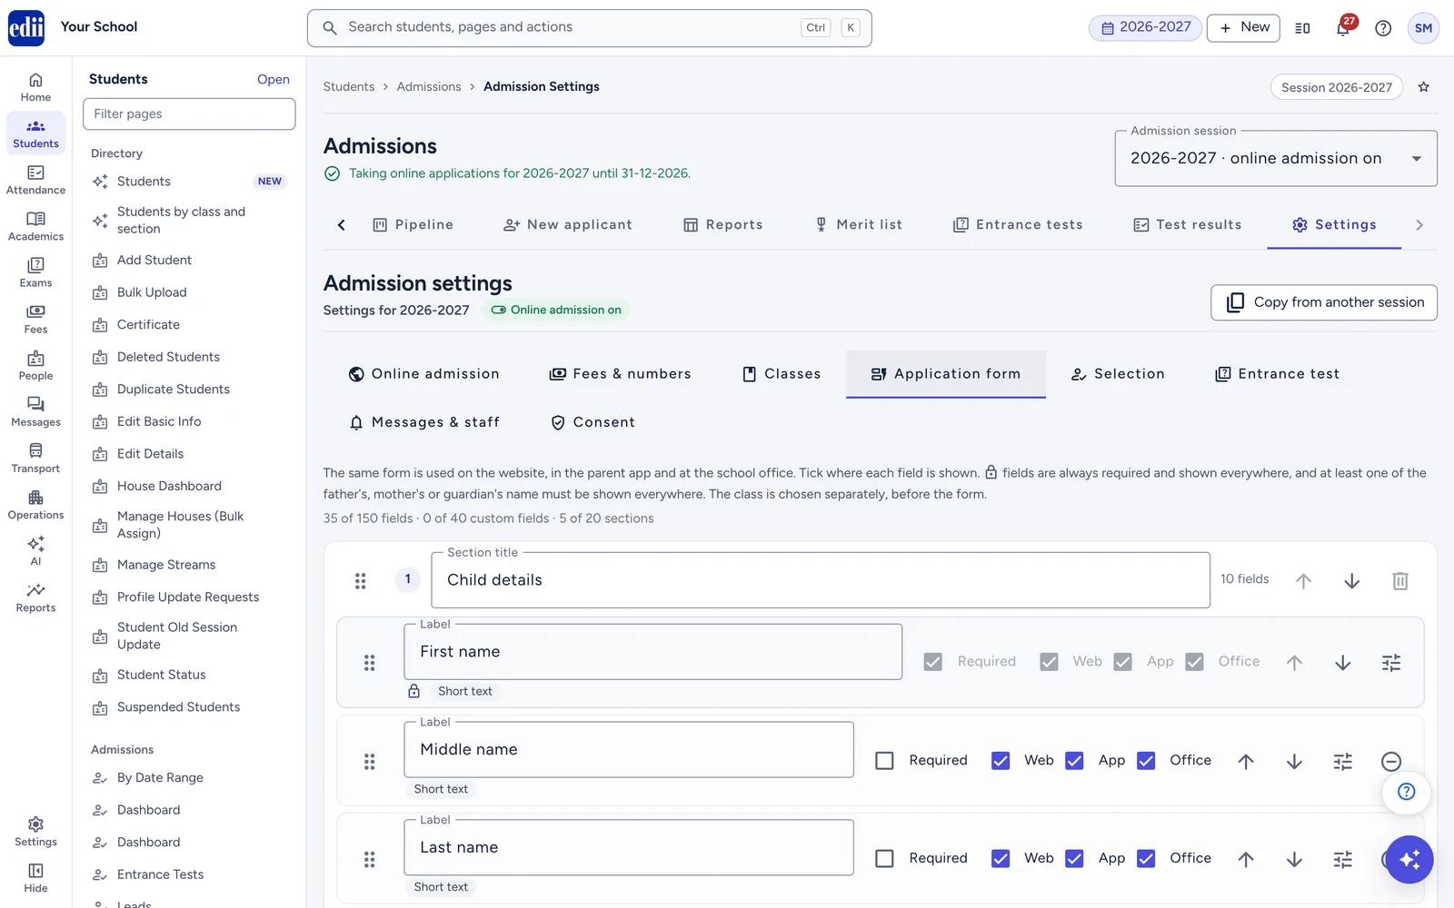Toggle Required checkbox for Last name

pos(884,859)
